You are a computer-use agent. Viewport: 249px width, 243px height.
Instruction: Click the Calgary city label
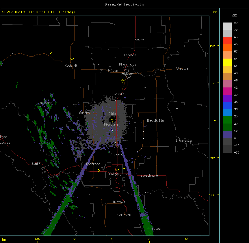click(115, 174)
